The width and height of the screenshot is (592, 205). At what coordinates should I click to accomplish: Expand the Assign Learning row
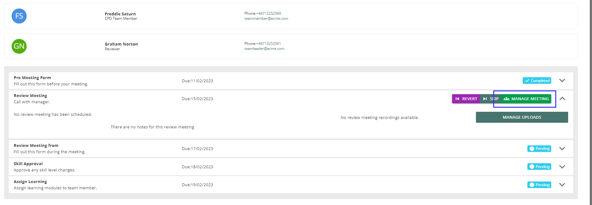pos(562,185)
